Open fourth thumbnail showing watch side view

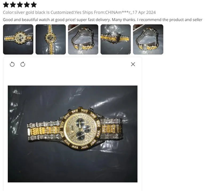tap(116, 39)
